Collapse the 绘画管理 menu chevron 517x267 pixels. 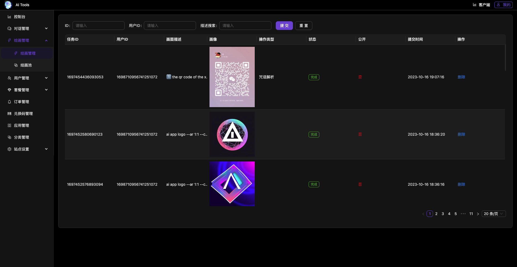pyautogui.click(x=46, y=40)
